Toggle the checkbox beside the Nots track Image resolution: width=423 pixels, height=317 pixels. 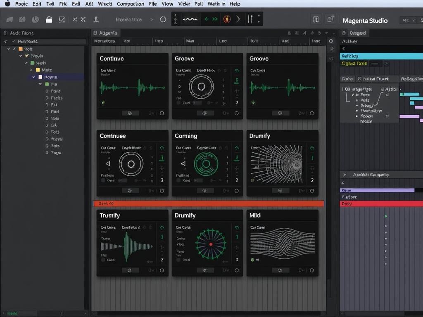(x=8, y=49)
